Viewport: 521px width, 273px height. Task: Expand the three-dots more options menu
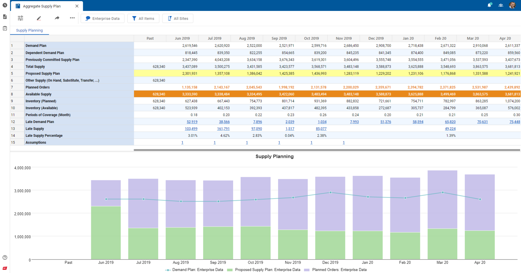click(72, 18)
